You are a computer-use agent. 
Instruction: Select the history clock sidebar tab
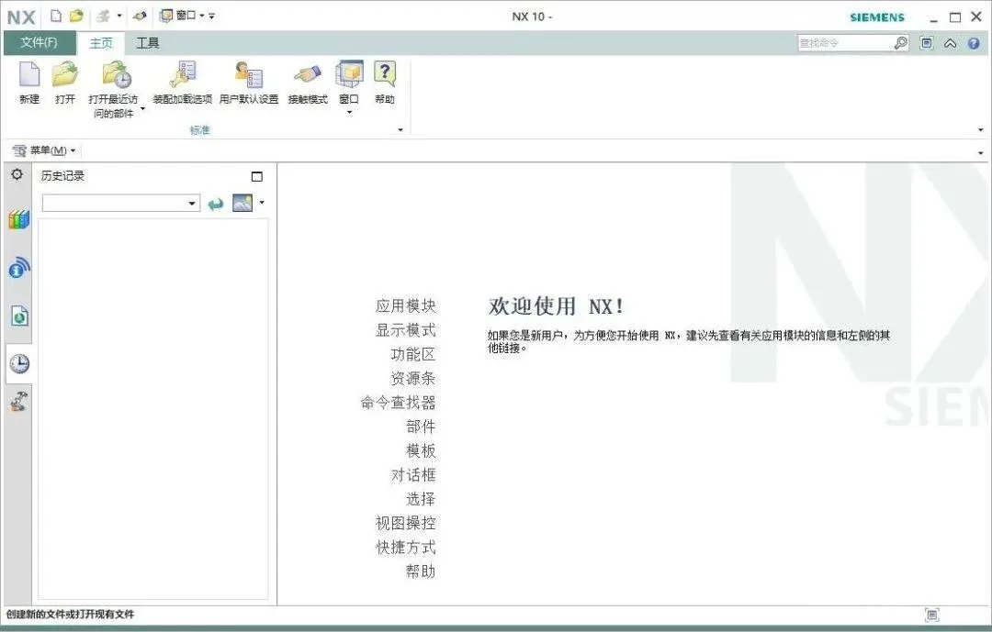coord(19,363)
